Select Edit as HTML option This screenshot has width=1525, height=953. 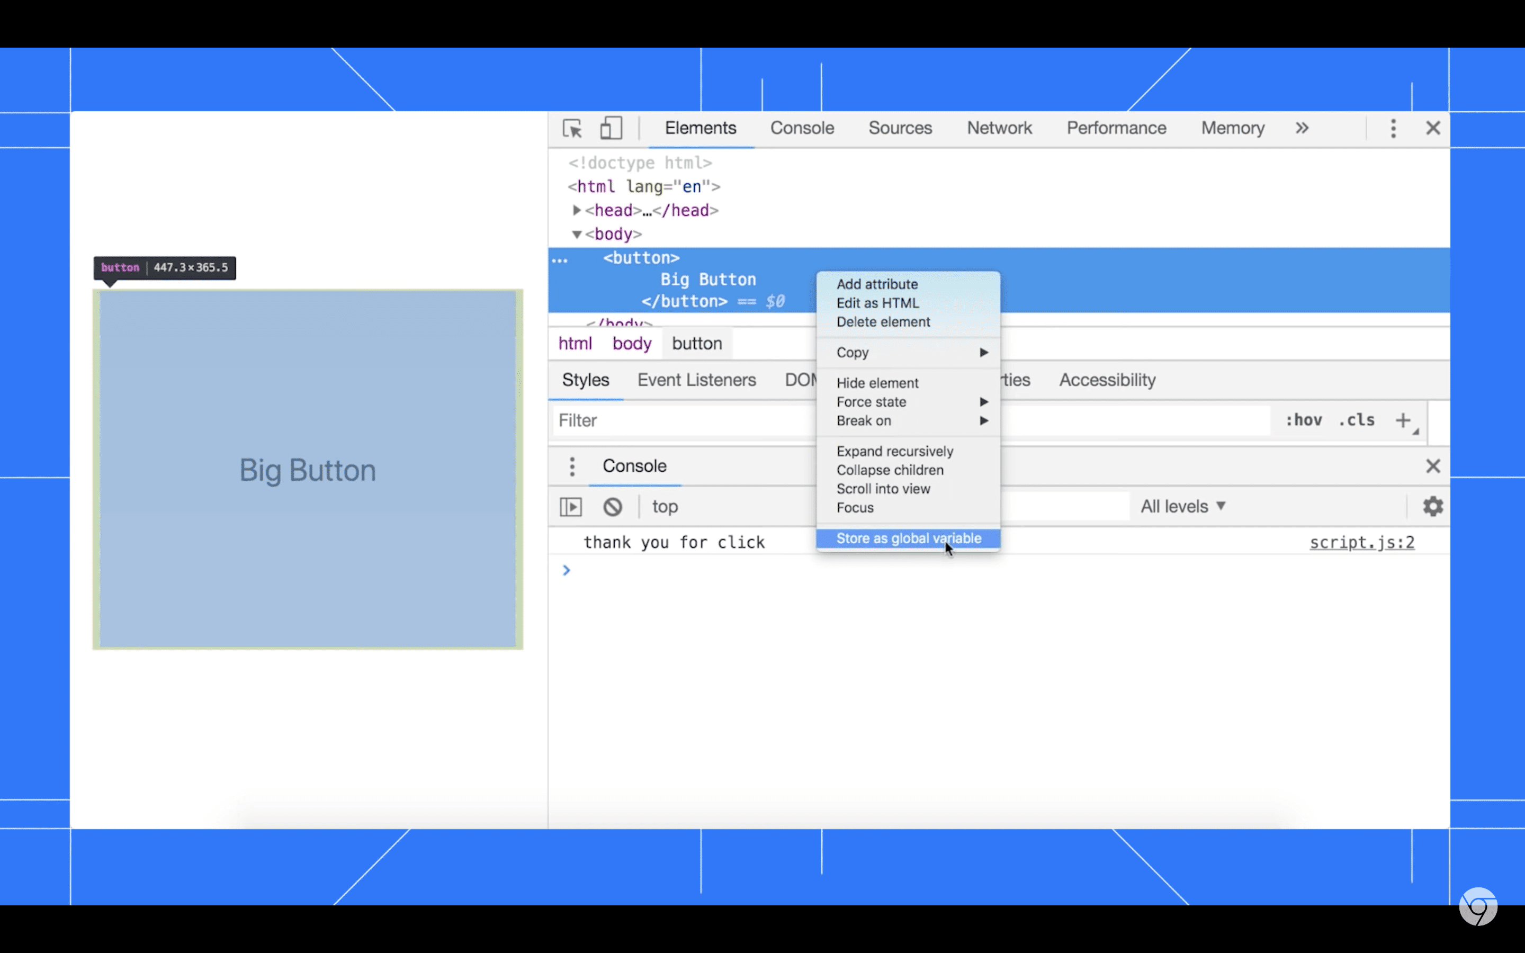(878, 303)
